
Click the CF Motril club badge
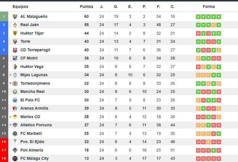click(x=15, y=58)
